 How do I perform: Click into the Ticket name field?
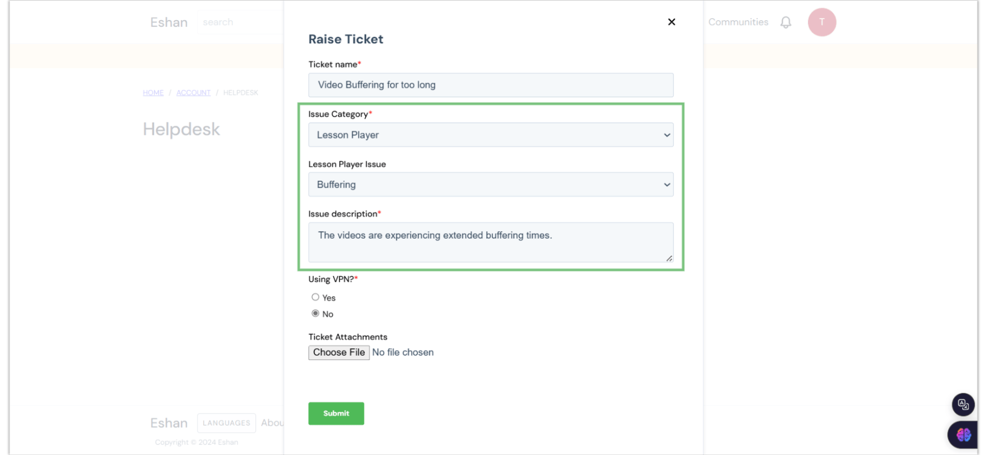[x=490, y=85]
